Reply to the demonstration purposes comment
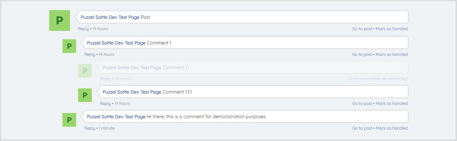The height and width of the screenshot is (141, 457). click(90, 128)
